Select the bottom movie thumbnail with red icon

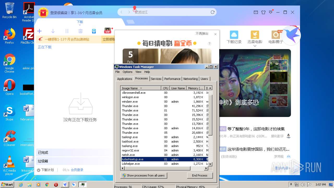tap(278, 101)
